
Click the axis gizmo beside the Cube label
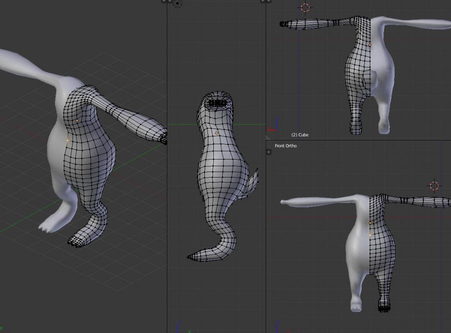[273, 125]
